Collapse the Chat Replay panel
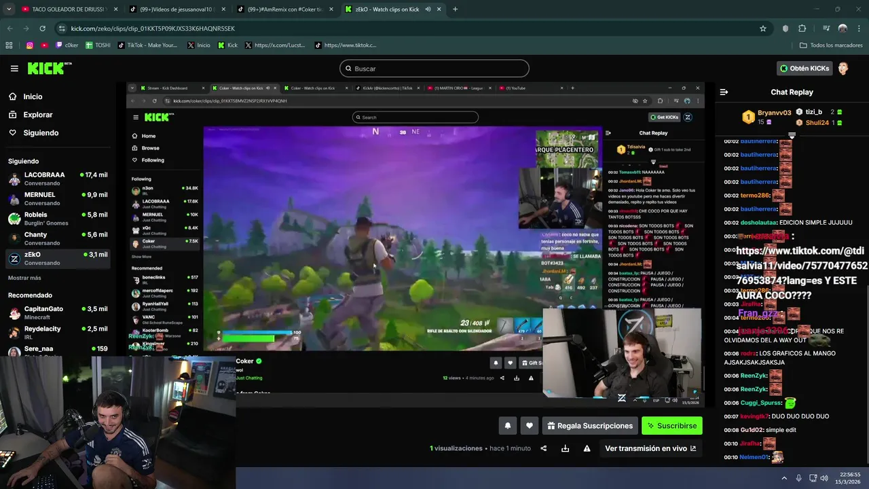The image size is (869, 489). [x=724, y=92]
